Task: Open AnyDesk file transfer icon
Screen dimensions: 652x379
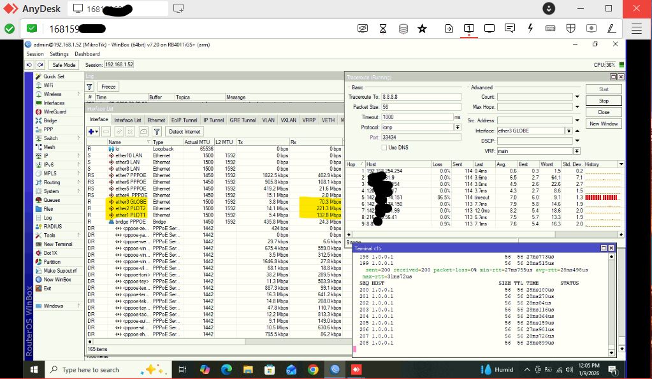Action: point(449,29)
